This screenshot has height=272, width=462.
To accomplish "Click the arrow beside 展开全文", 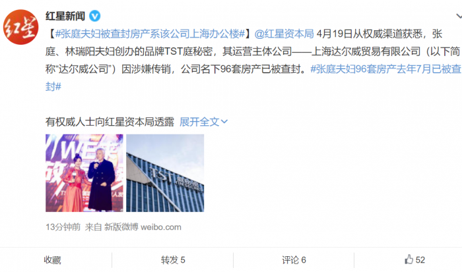I will tap(224, 121).
